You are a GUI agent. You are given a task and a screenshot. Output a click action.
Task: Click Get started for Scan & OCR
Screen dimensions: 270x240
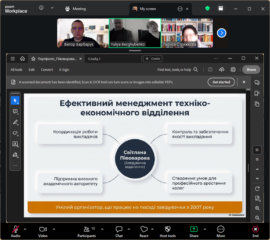point(221,82)
